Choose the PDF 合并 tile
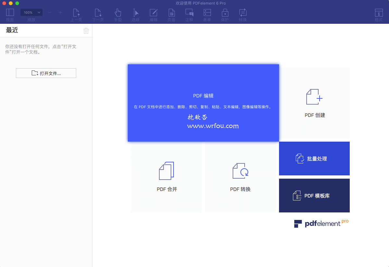389x267 pixels. point(166,177)
